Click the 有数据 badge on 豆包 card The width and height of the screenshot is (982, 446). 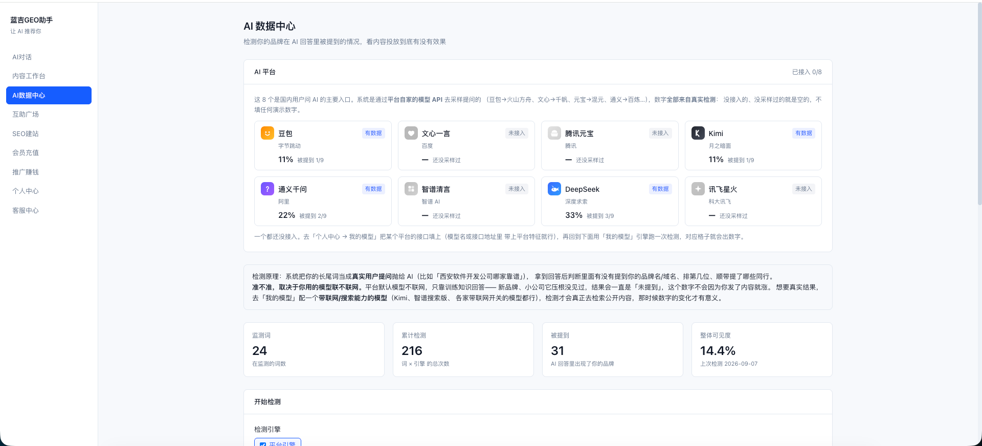click(x=373, y=133)
